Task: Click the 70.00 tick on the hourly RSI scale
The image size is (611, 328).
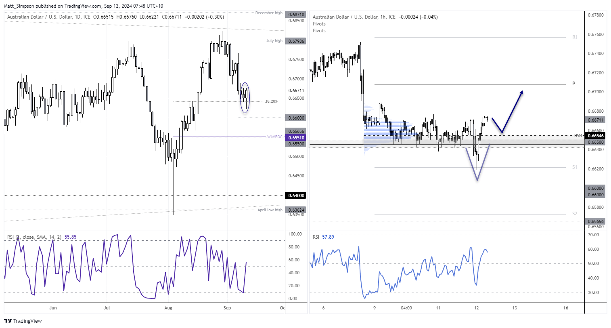Action: coord(592,234)
